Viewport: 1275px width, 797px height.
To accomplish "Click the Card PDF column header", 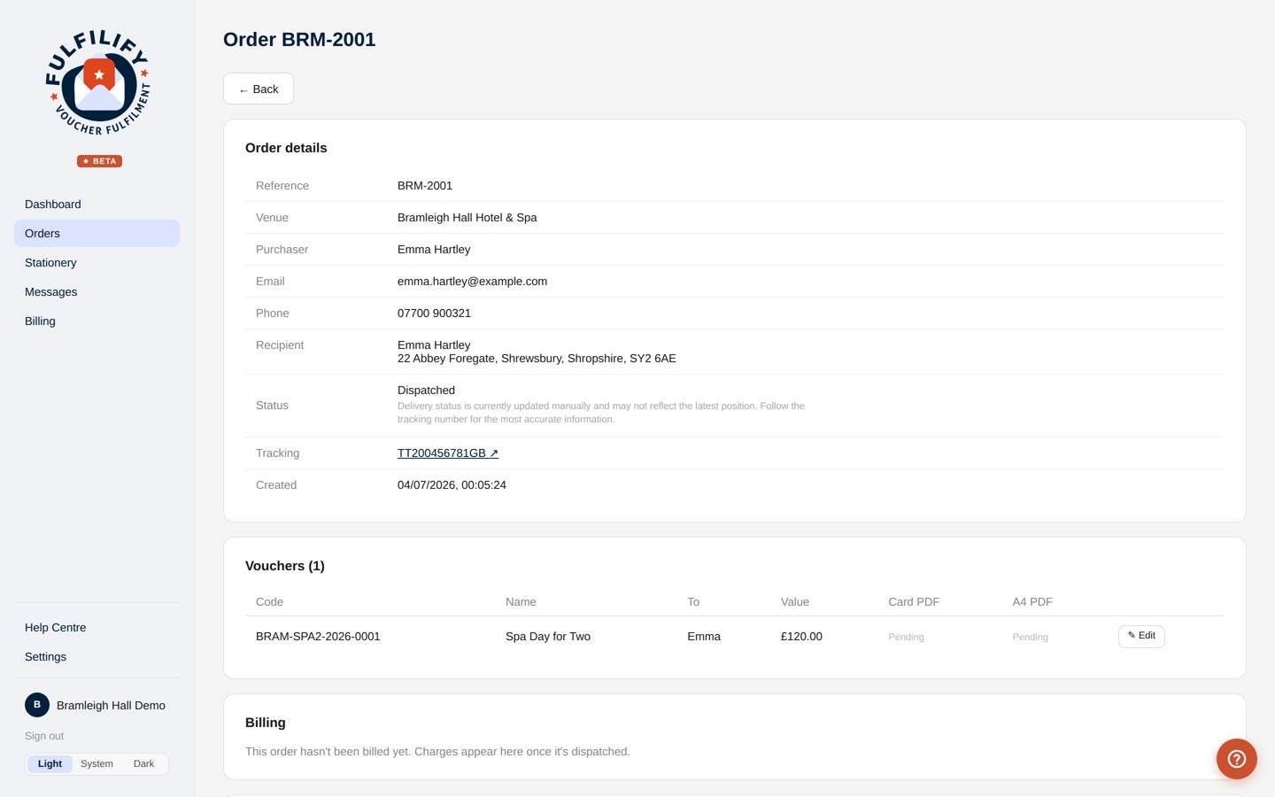I will point(914,602).
